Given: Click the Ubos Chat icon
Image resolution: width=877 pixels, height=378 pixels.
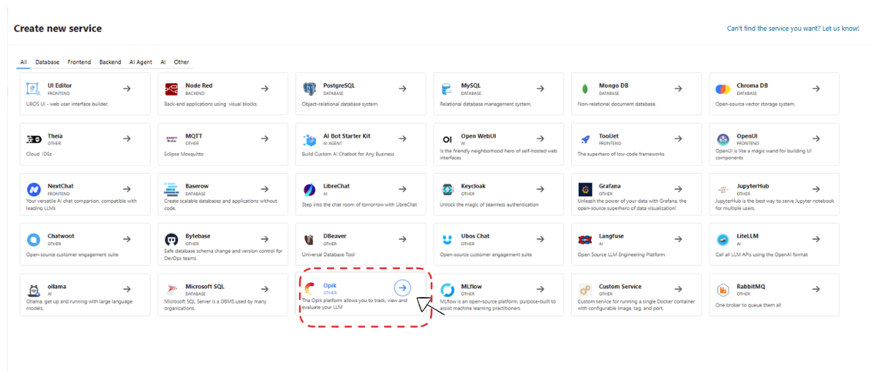Looking at the screenshot, I should (x=447, y=239).
